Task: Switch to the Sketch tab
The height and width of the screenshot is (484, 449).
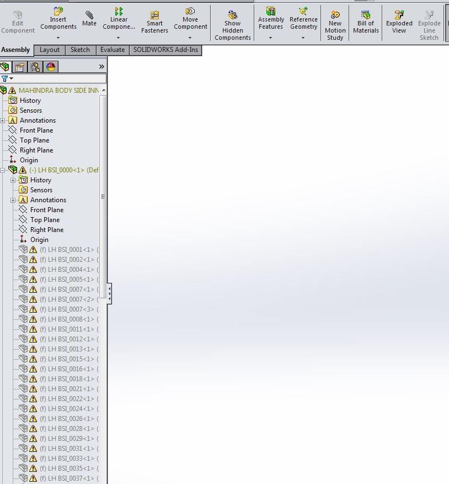Action: pyautogui.click(x=80, y=50)
